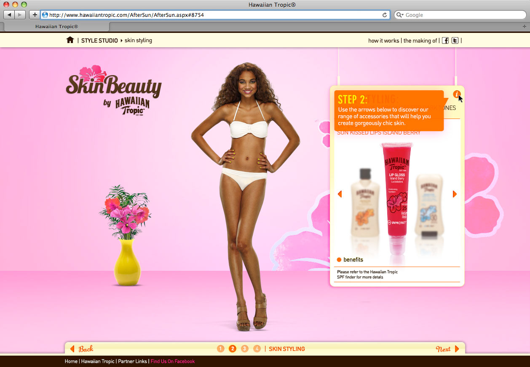Open the 'how it works' link
Screen dimensions: 530x367
(383, 40)
